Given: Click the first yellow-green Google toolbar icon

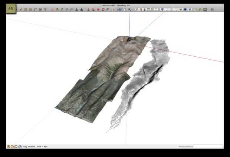Looking at the screenshot, I should tap(195, 10).
